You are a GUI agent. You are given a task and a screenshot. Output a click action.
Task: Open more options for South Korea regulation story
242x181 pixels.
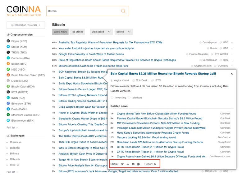(x=232, y=60)
